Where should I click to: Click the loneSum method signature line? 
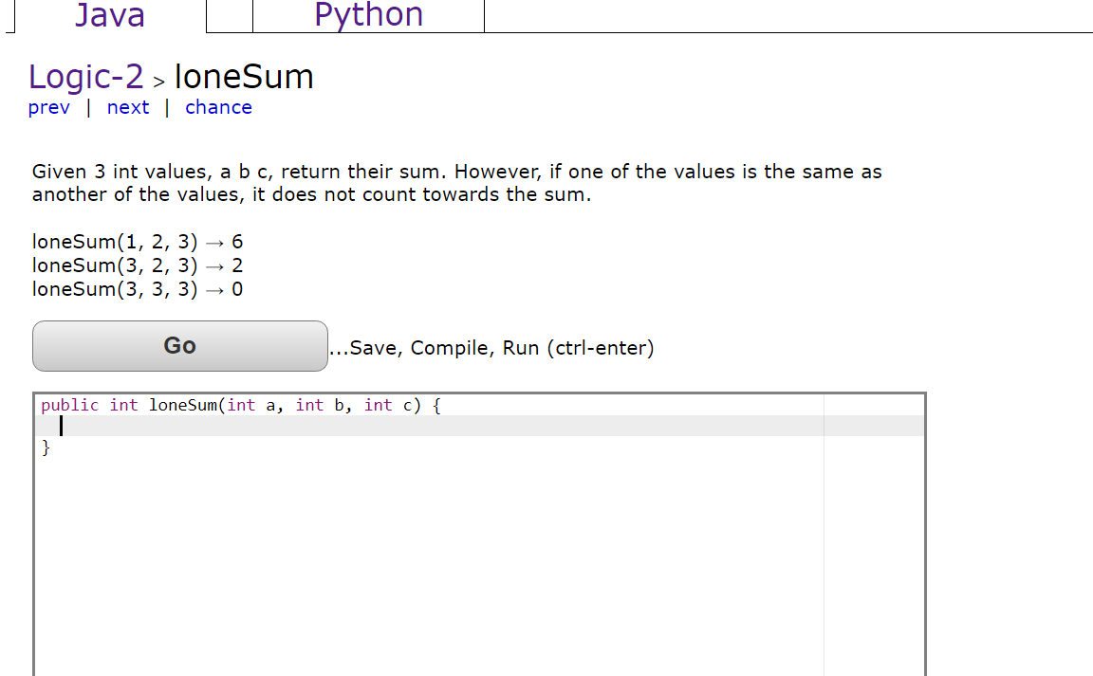coord(239,405)
